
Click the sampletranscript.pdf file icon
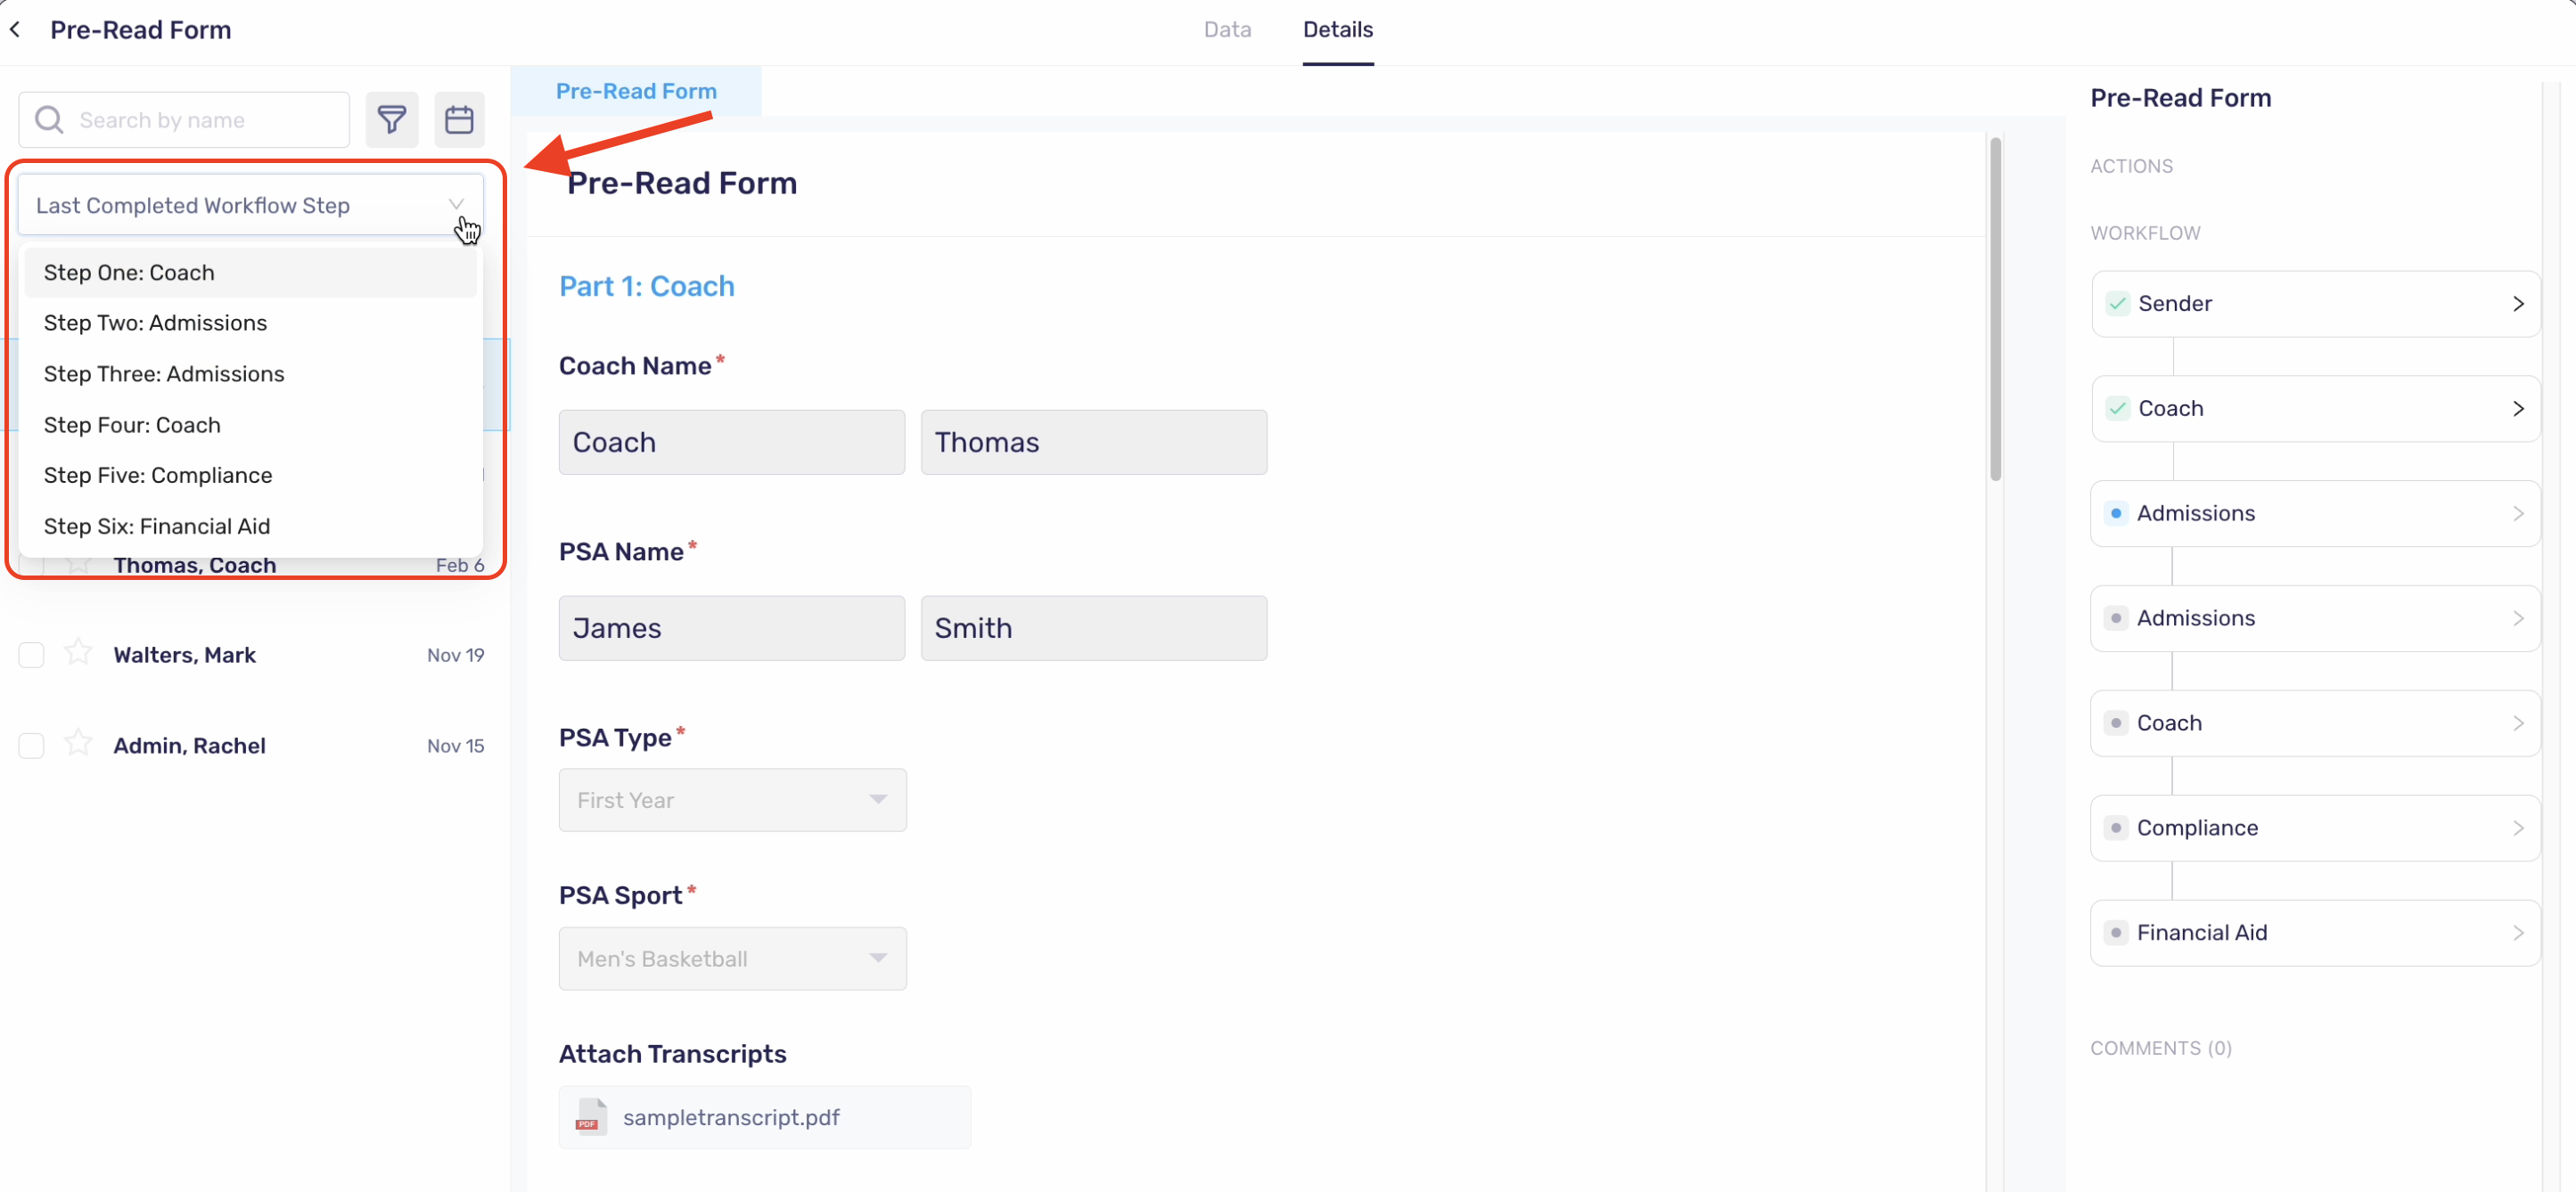click(591, 1116)
